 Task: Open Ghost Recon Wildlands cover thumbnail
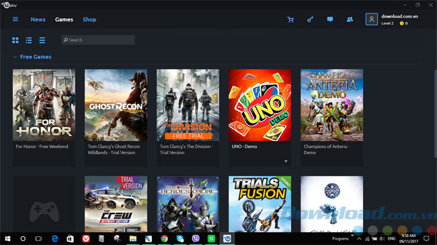click(116, 105)
